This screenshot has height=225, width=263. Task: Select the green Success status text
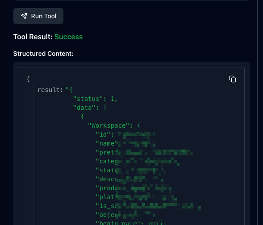[69, 37]
